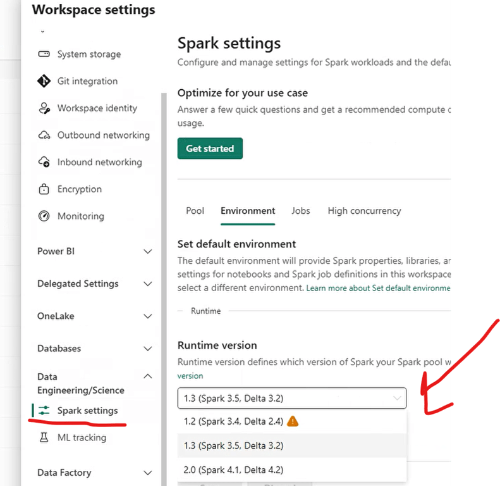Click the Outbound networking cloud icon
The height and width of the screenshot is (486, 500).
click(44, 135)
